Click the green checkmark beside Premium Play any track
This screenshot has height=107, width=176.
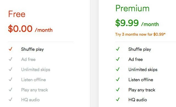click(x=118, y=89)
